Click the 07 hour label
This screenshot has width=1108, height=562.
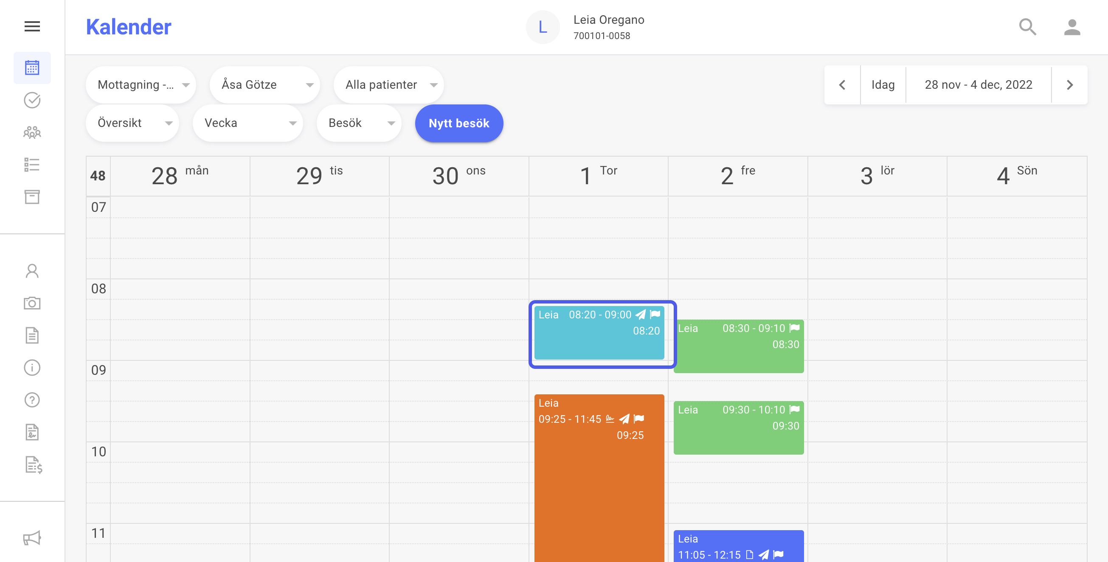coord(98,207)
